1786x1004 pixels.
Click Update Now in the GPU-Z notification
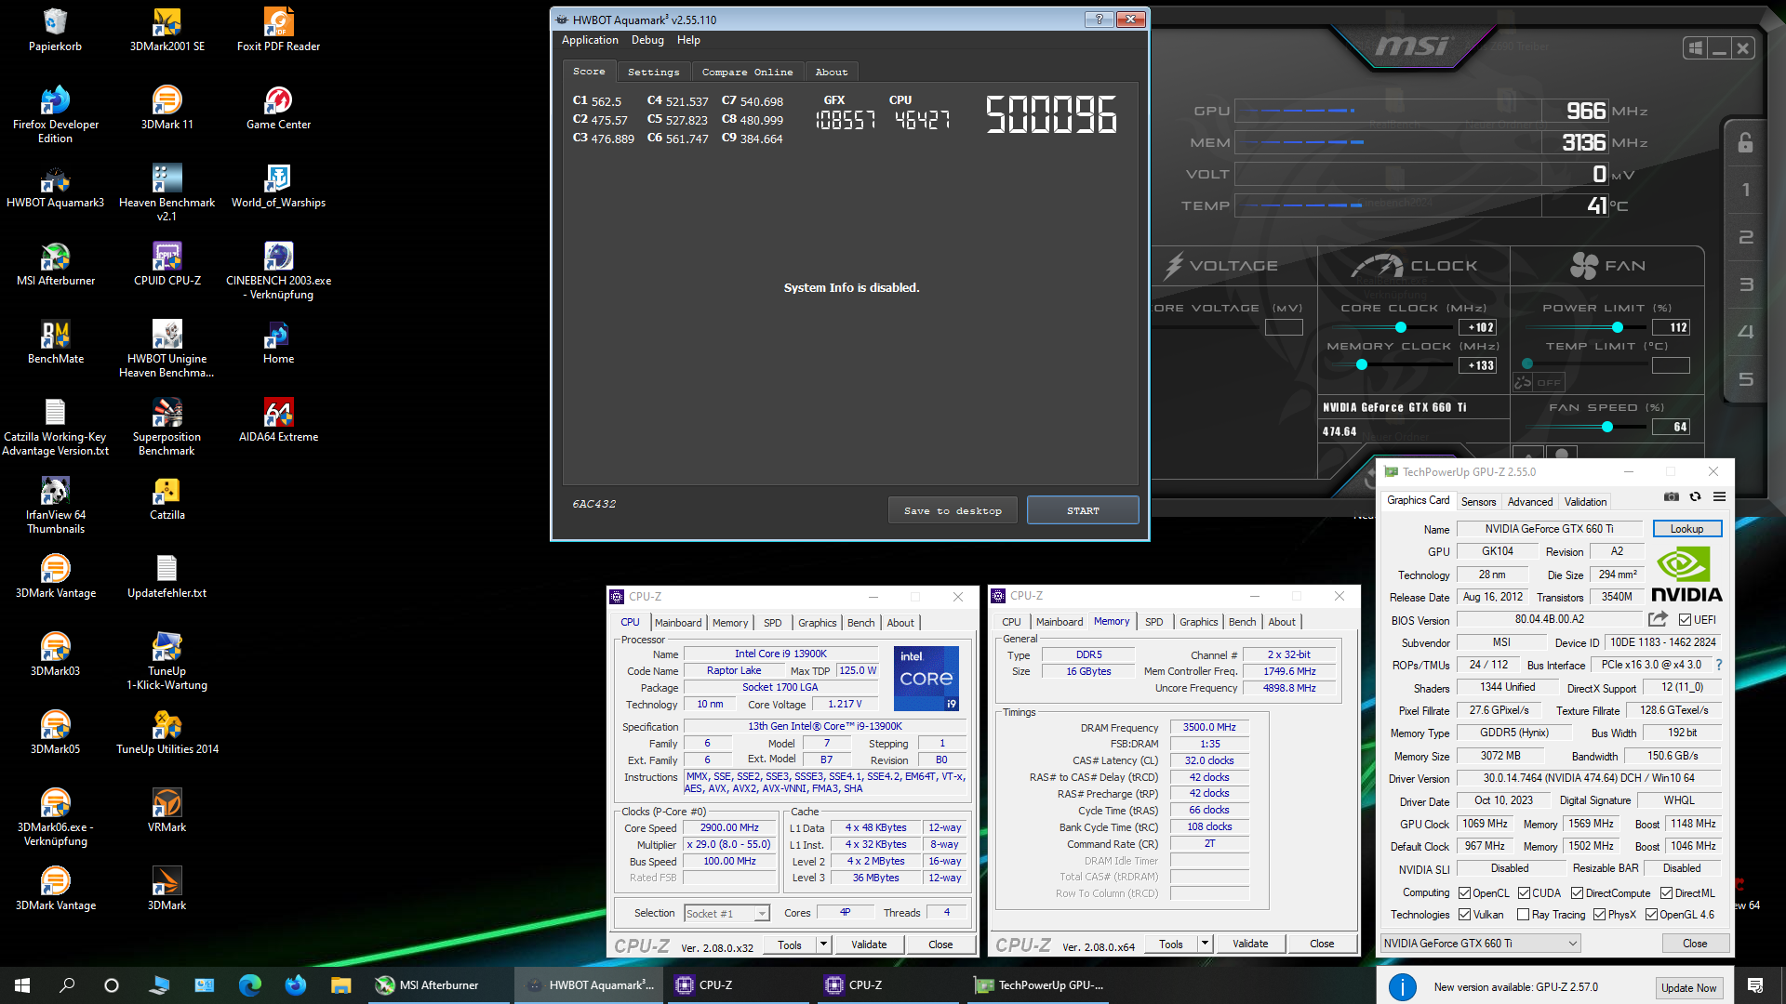(1688, 988)
